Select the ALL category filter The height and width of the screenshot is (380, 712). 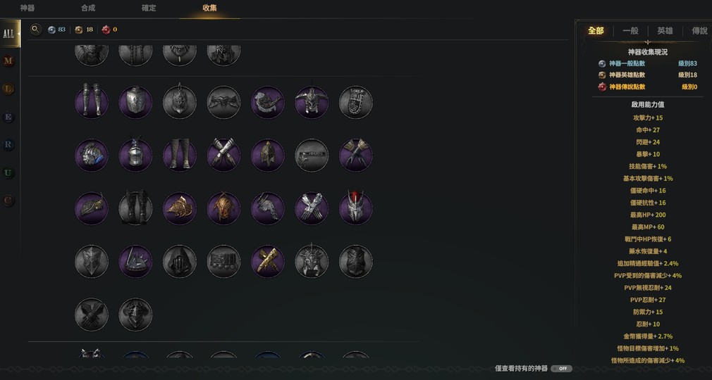10,34
